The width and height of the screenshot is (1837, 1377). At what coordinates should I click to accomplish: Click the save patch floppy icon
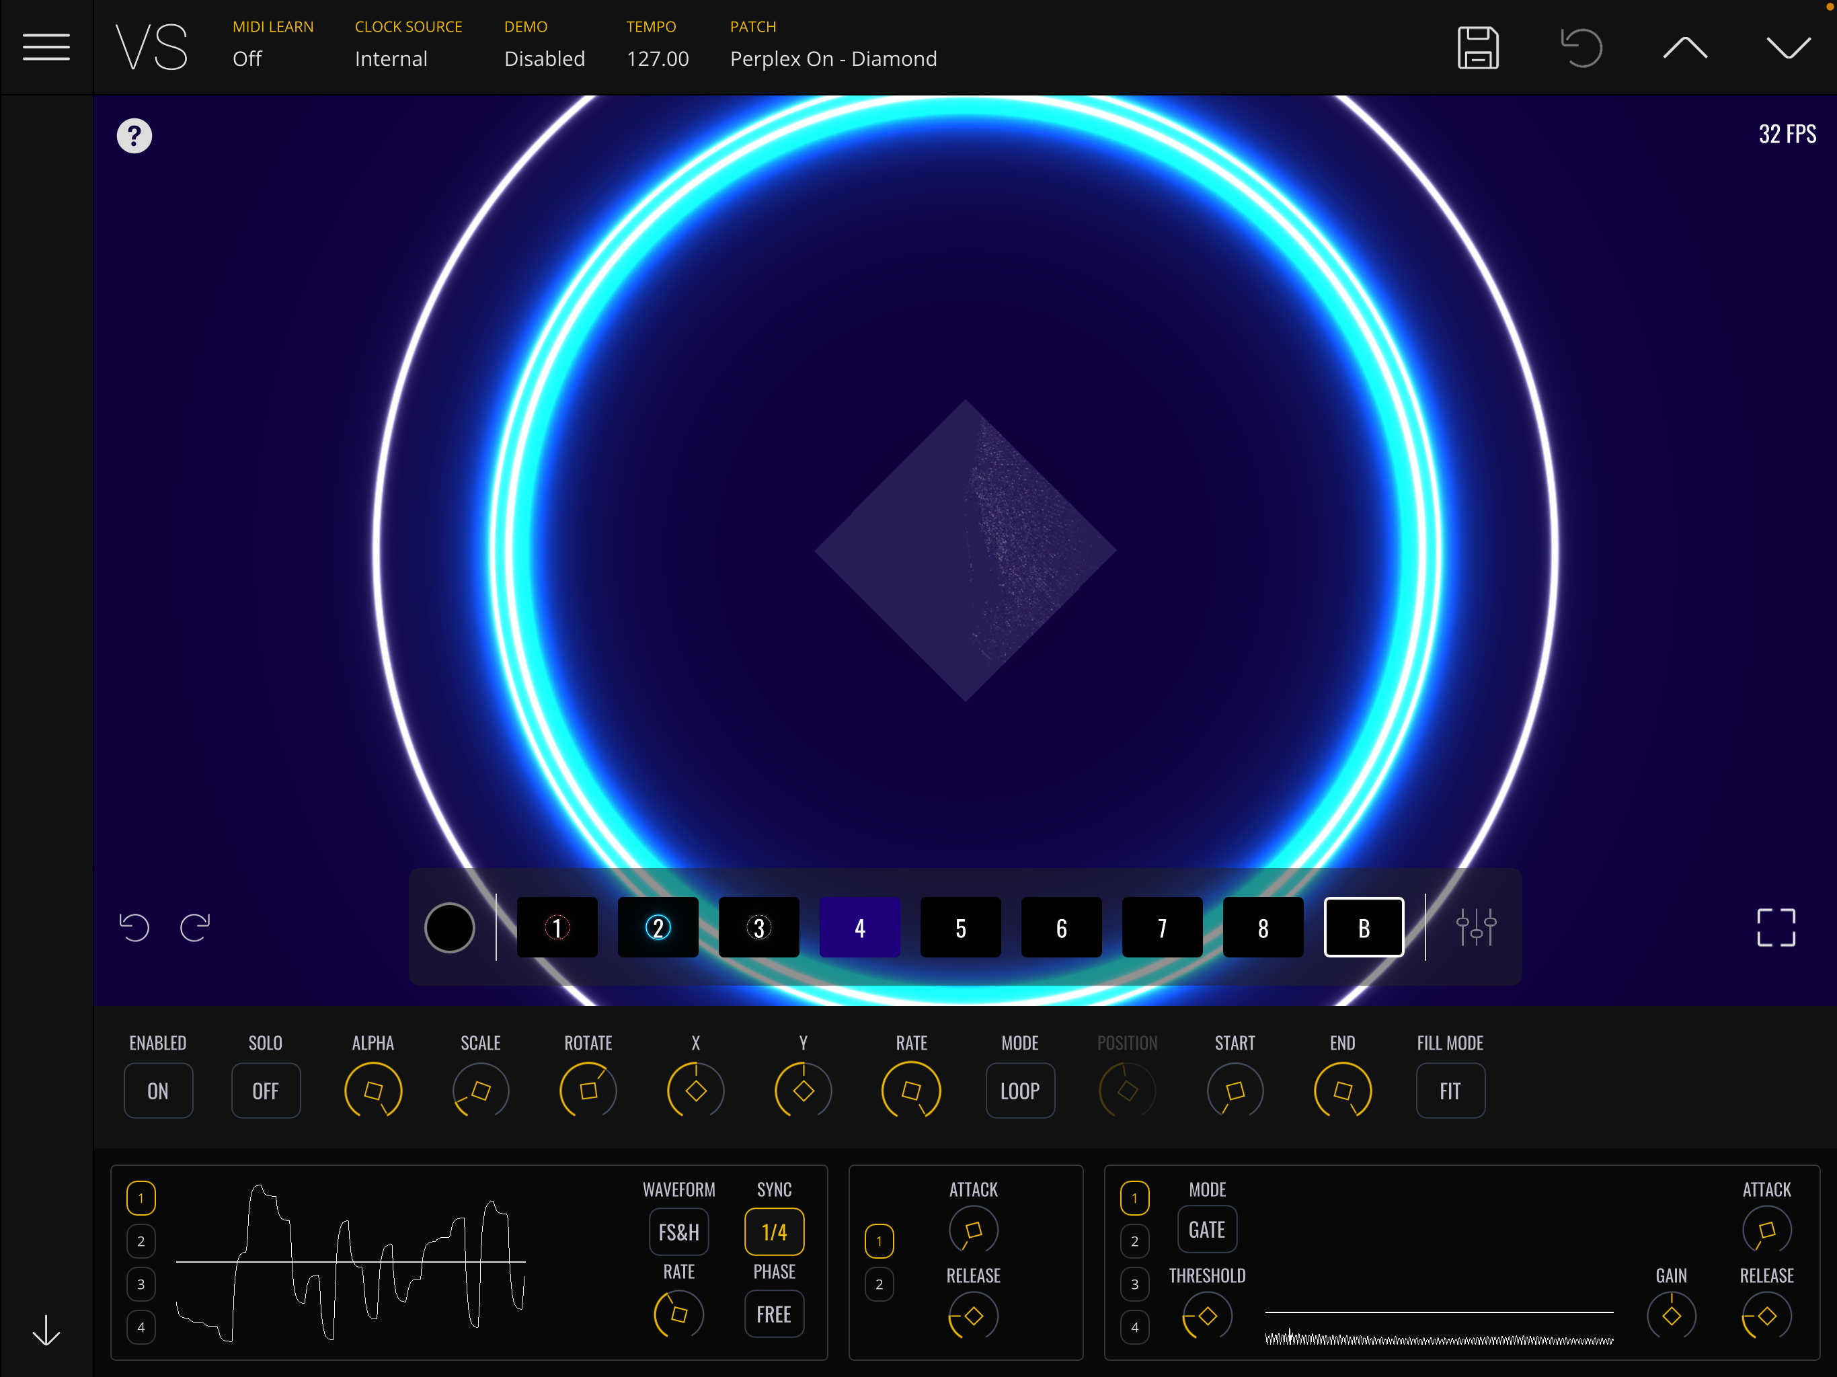tap(1477, 47)
